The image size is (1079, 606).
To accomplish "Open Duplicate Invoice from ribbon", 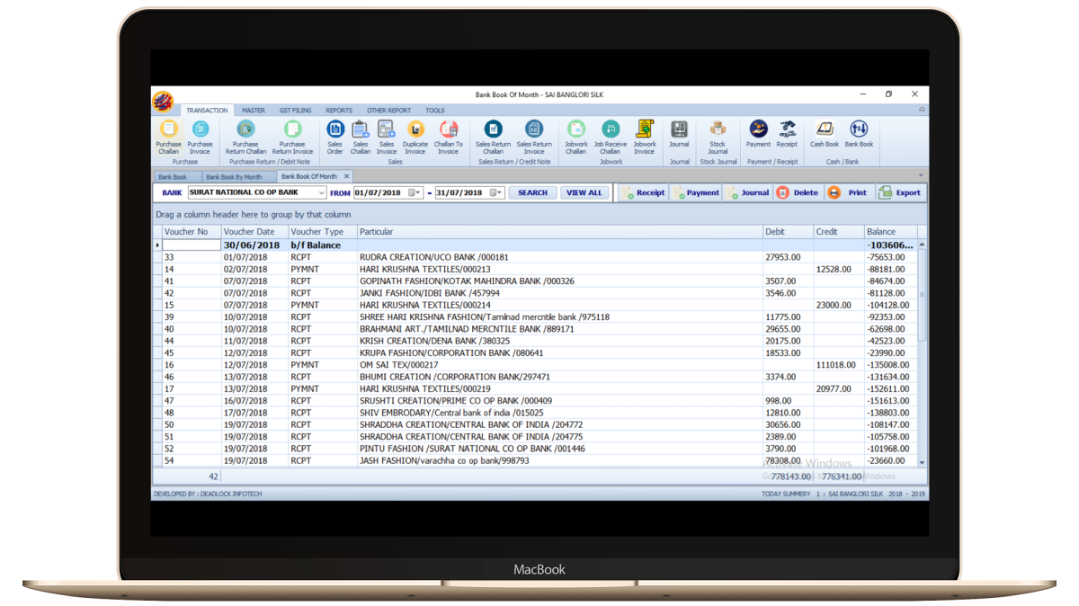I will tap(415, 131).
